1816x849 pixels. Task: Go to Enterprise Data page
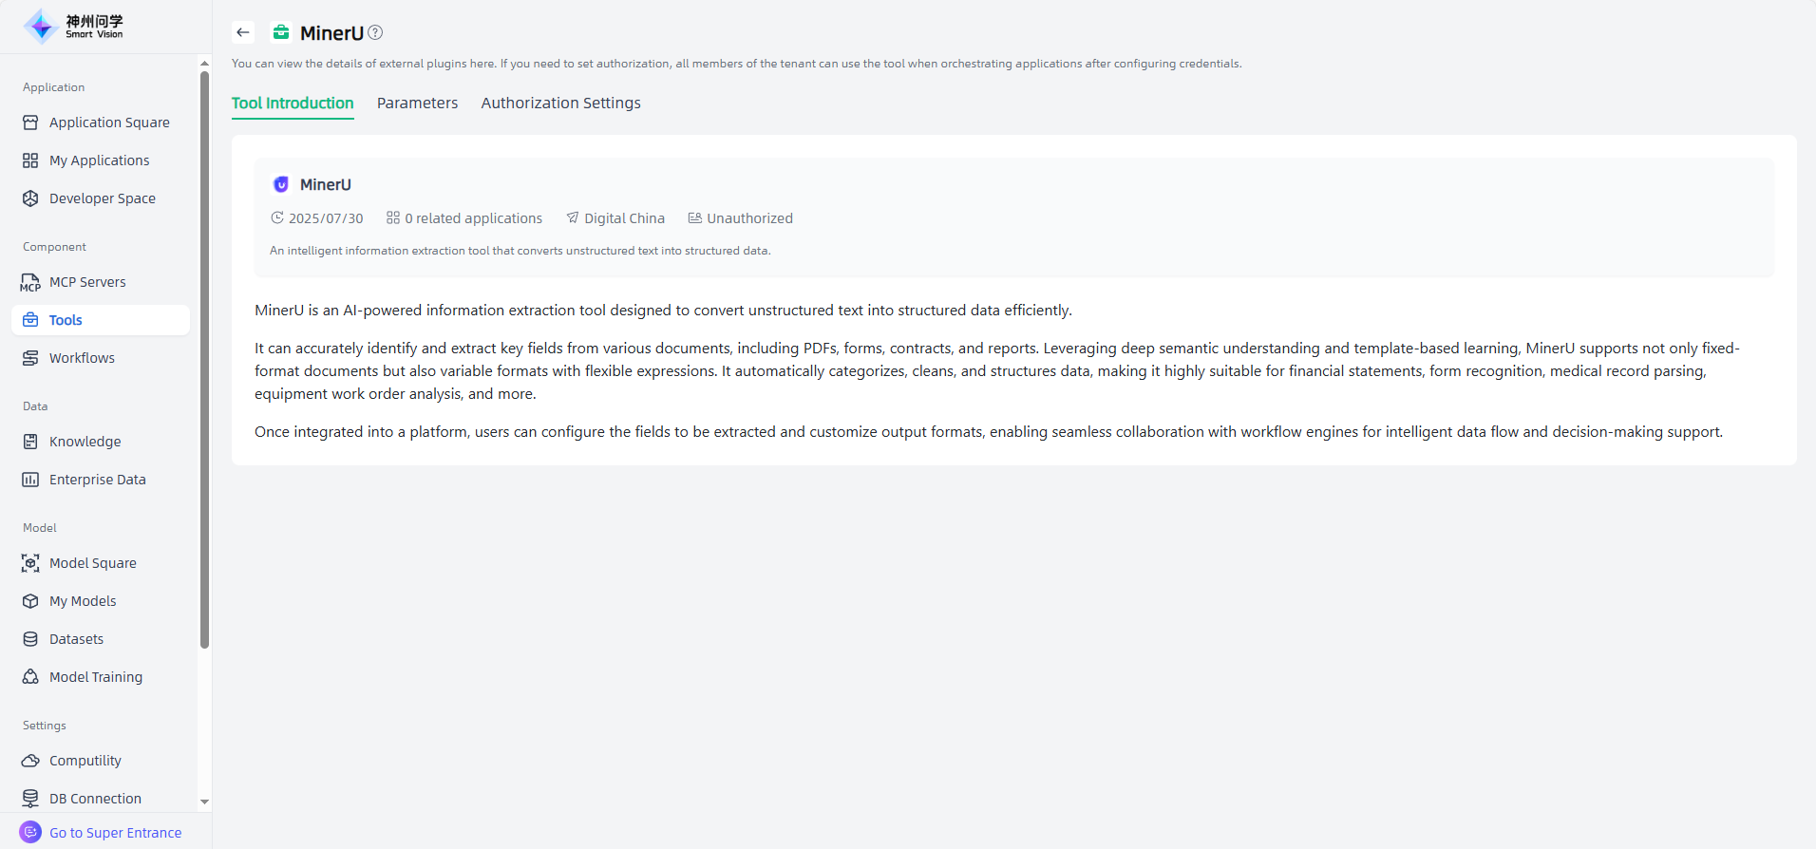point(97,480)
